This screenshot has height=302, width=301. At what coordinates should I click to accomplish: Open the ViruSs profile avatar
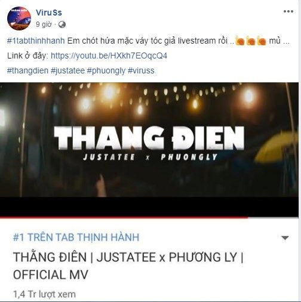(19, 19)
